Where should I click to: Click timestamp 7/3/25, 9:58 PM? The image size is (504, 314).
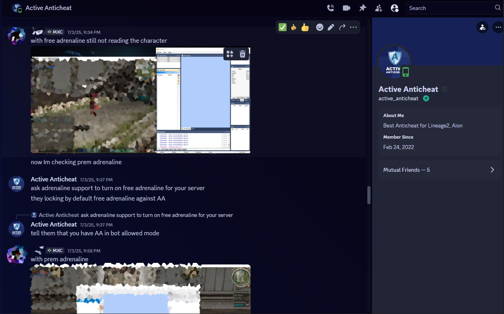coord(84,250)
